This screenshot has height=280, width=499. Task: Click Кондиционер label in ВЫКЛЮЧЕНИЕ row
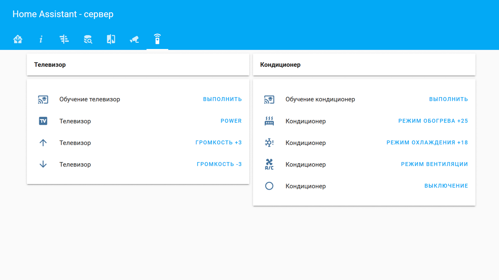pos(306,186)
